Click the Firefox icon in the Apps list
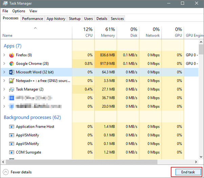 click(x=12, y=55)
